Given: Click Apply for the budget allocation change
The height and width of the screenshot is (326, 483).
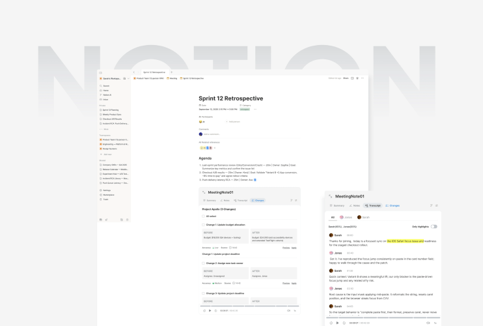Looking at the screenshot, I should [294, 248].
